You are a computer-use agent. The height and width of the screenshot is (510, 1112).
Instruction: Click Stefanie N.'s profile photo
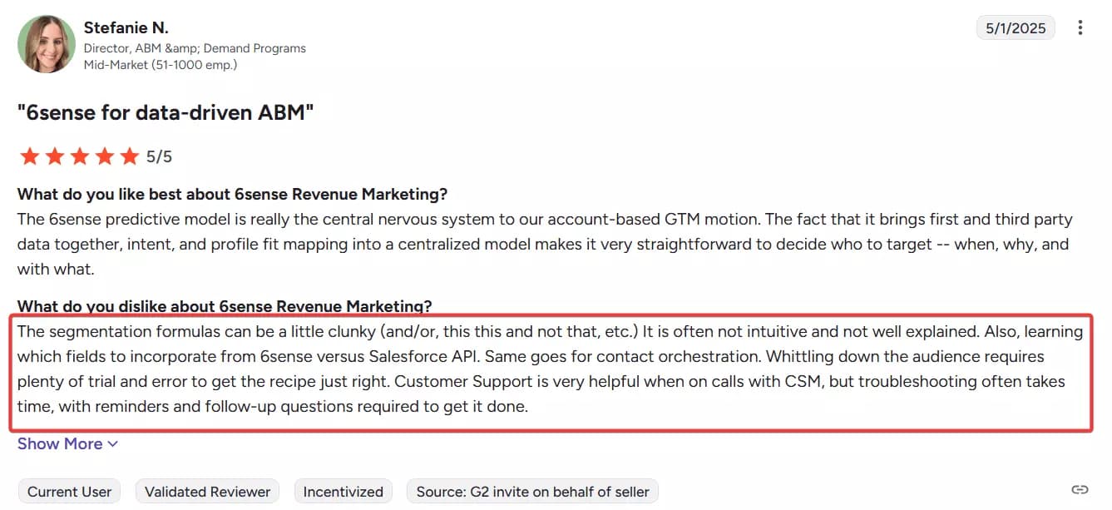click(47, 44)
